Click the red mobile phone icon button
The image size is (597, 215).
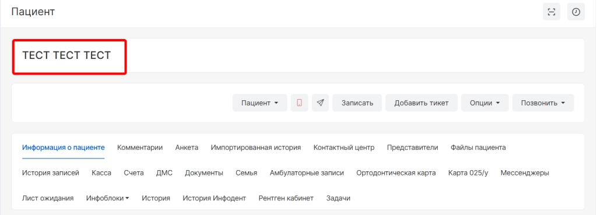(x=299, y=103)
